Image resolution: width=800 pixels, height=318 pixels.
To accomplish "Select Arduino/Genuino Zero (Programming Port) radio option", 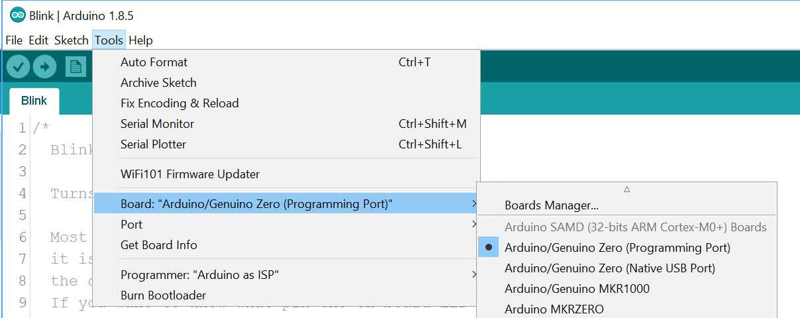I will (x=617, y=248).
